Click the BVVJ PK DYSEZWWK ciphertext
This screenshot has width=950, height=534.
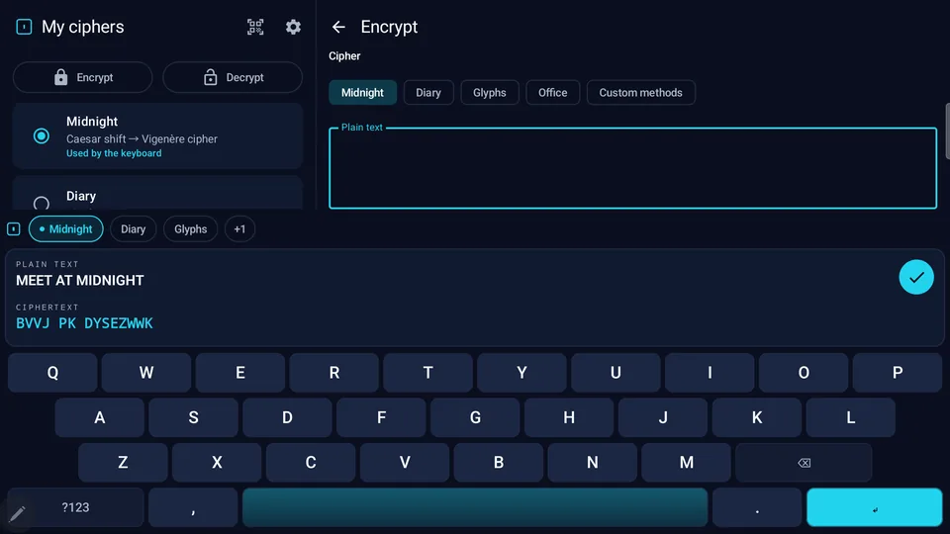click(x=84, y=323)
